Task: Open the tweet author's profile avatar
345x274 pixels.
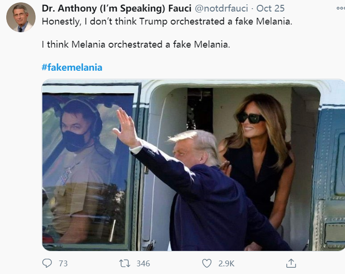Action: (21, 17)
